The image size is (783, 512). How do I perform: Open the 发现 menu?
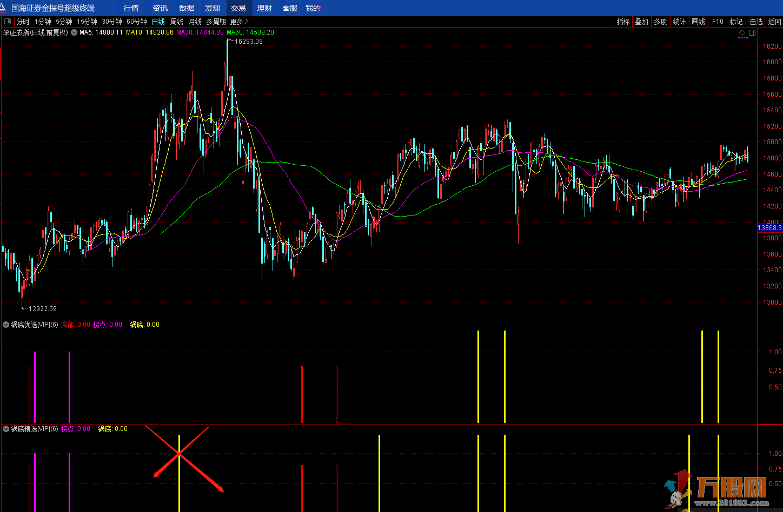[x=213, y=8]
